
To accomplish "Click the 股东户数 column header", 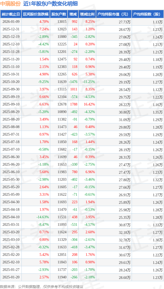I will pos(59,14).
